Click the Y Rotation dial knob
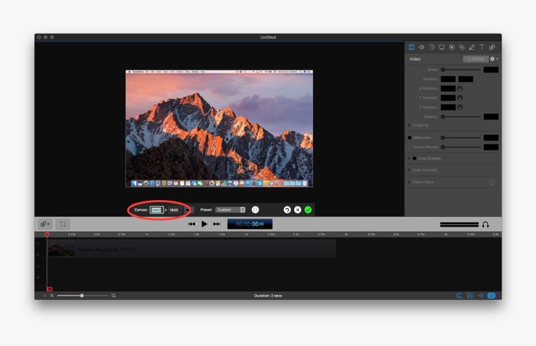Image resolution: width=536 pixels, height=346 pixels. [x=460, y=98]
